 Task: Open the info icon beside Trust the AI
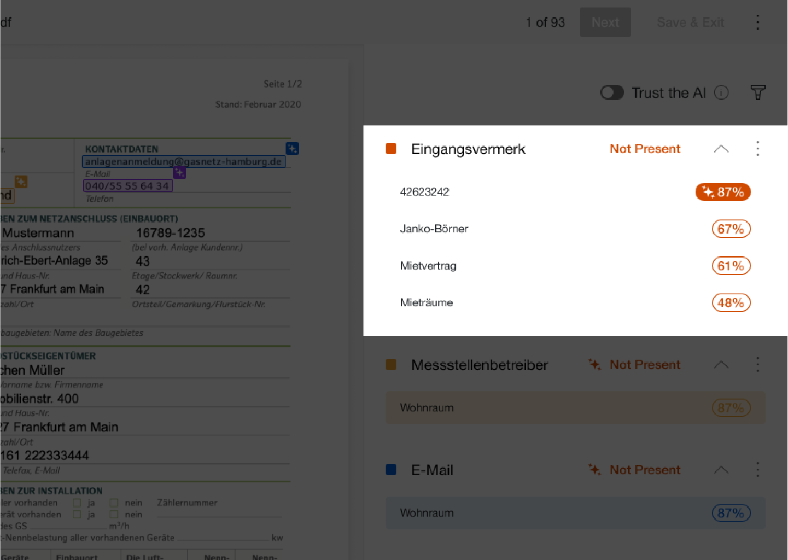coord(721,92)
